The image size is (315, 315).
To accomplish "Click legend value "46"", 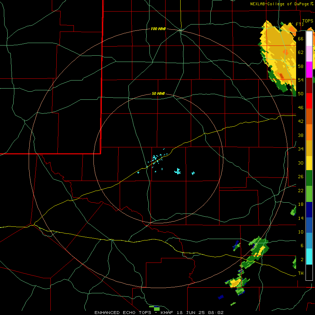I will (301, 107).
